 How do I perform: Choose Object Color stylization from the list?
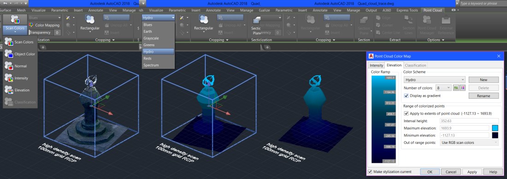coord(20,54)
